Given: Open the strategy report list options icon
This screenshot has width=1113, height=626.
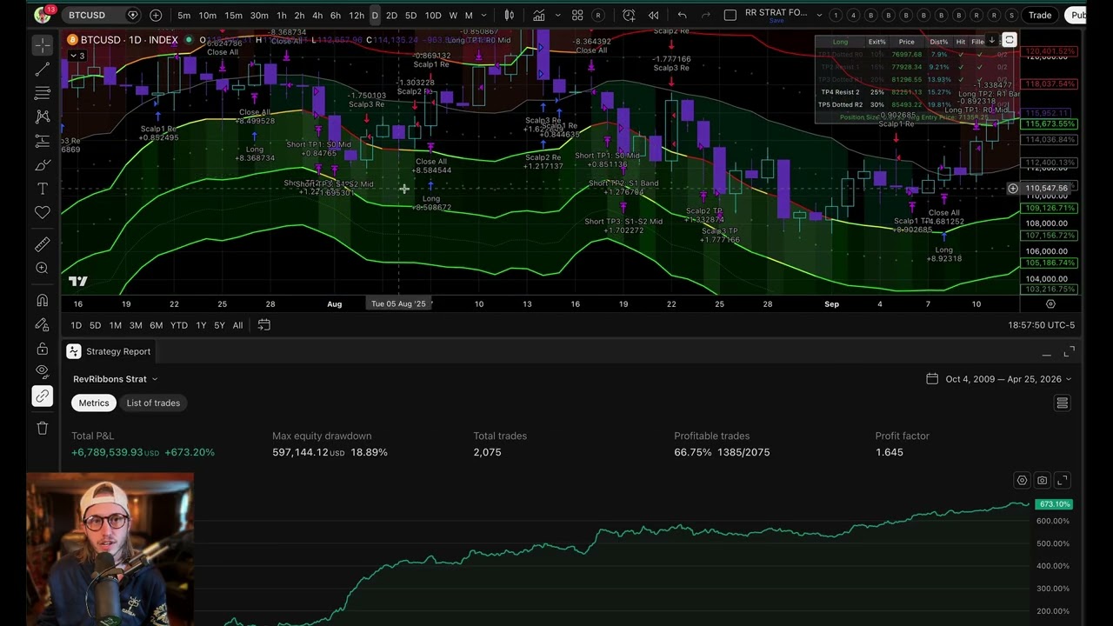Looking at the screenshot, I should 1062,403.
